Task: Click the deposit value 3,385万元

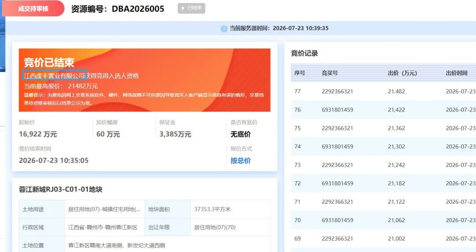Action: [x=175, y=134]
